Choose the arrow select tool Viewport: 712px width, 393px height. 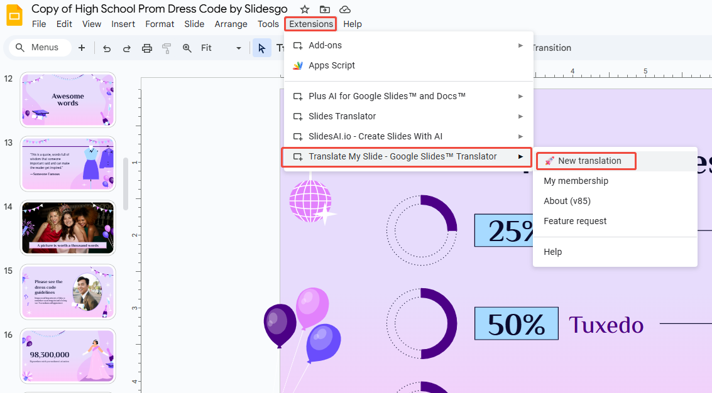261,48
